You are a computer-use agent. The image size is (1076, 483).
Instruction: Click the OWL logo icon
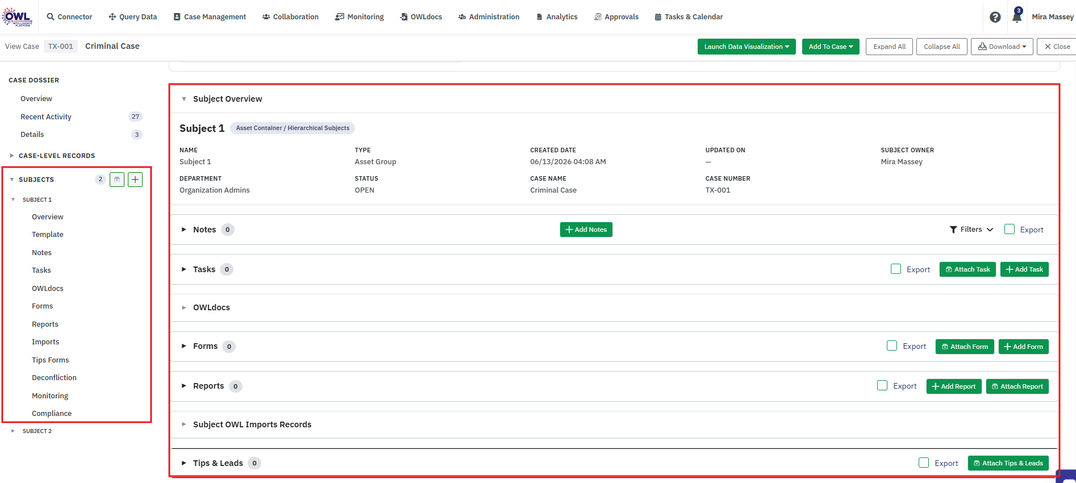(x=17, y=16)
